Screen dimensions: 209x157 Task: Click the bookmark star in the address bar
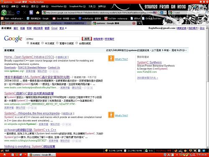[x=158, y=13]
